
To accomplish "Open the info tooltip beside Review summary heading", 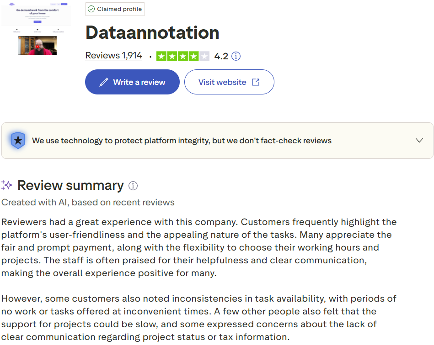I will pos(133,185).
